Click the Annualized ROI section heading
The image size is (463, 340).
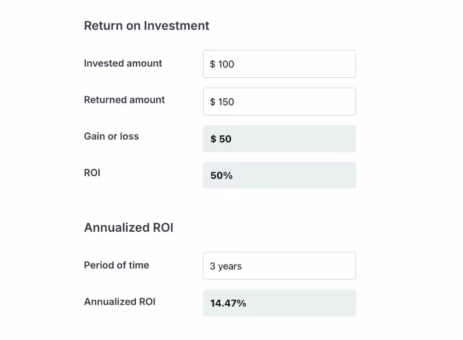(x=128, y=227)
